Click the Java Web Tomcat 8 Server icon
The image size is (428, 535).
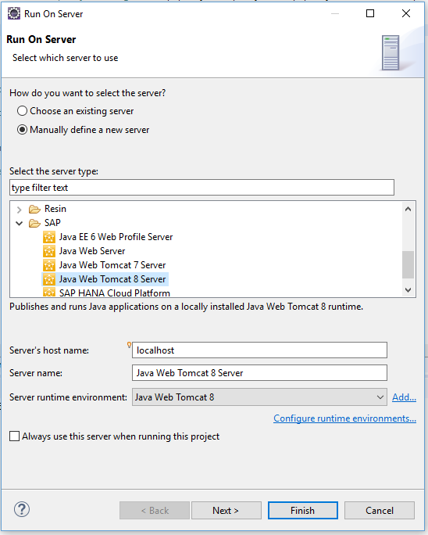49,279
